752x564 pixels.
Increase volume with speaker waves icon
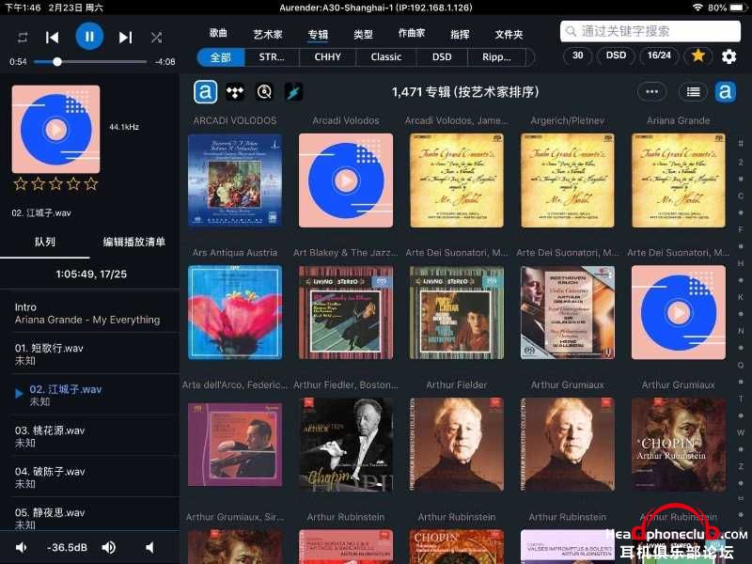pos(108,547)
